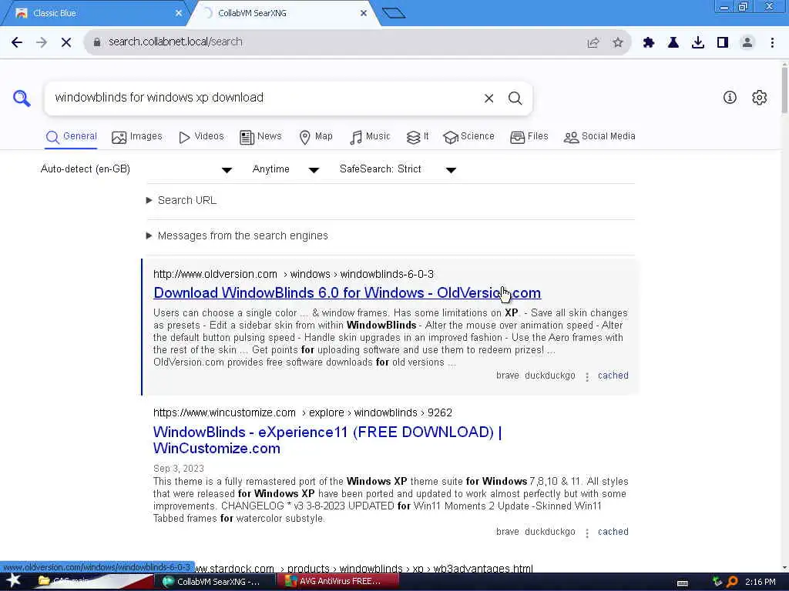The width and height of the screenshot is (789, 591).
Task: Select the Map search category
Action: pyautogui.click(x=315, y=137)
